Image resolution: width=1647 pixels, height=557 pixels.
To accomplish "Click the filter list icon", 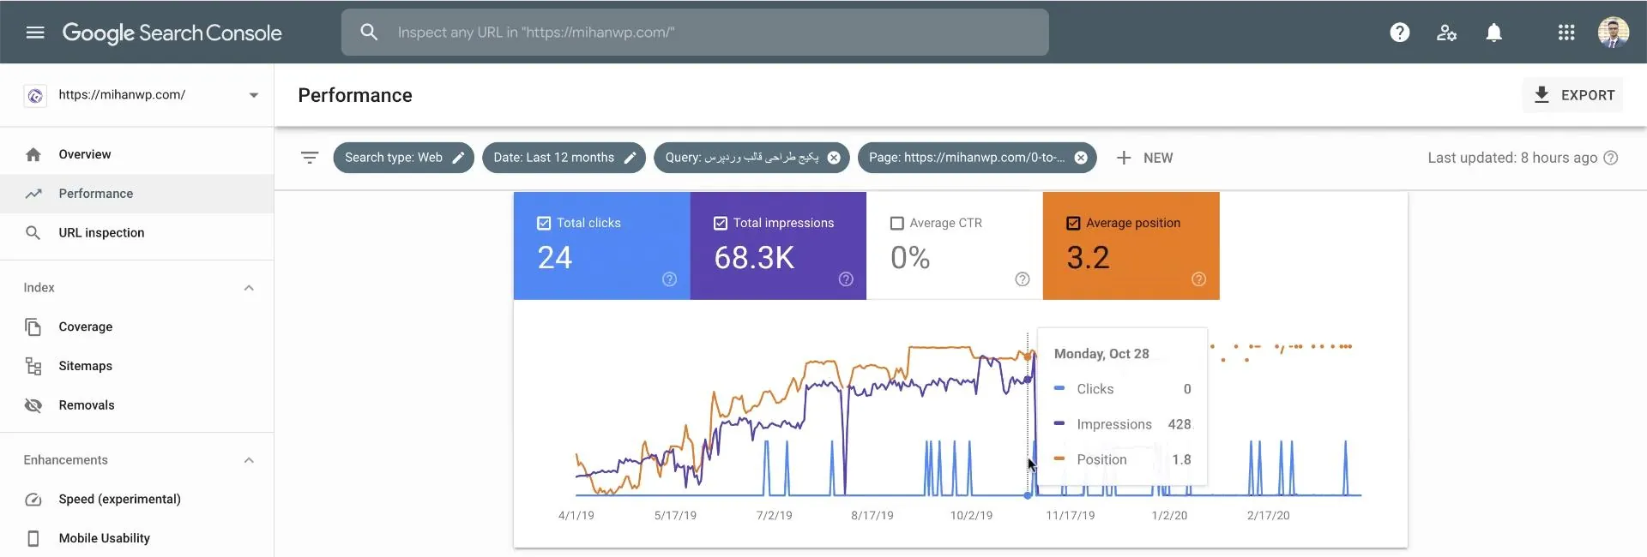I will [310, 158].
